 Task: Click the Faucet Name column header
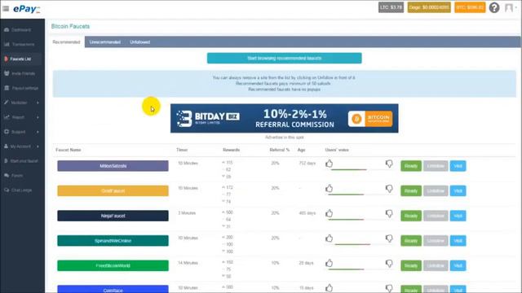(x=69, y=150)
